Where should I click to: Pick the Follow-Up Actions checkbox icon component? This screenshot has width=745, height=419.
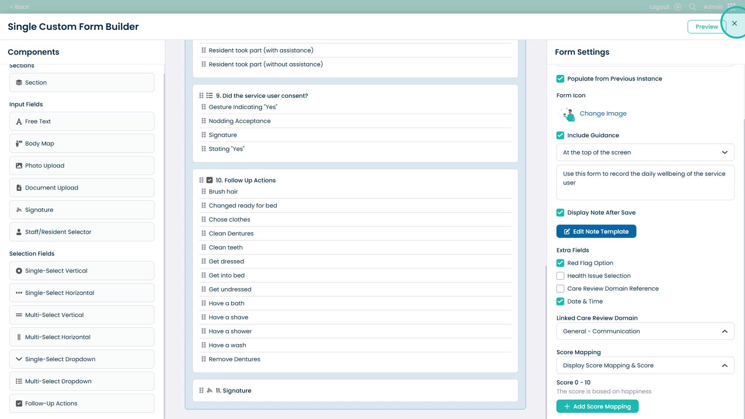point(19,404)
